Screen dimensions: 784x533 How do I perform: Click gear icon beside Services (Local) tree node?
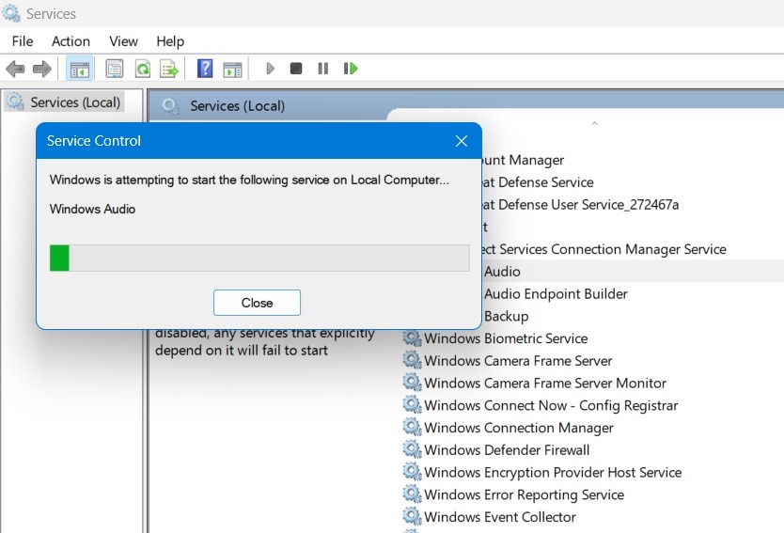(15, 102)
